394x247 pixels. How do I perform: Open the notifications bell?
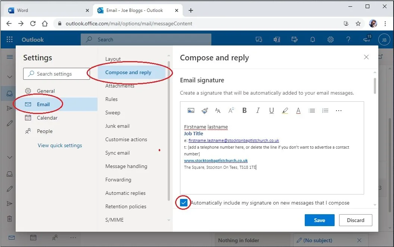313,39
